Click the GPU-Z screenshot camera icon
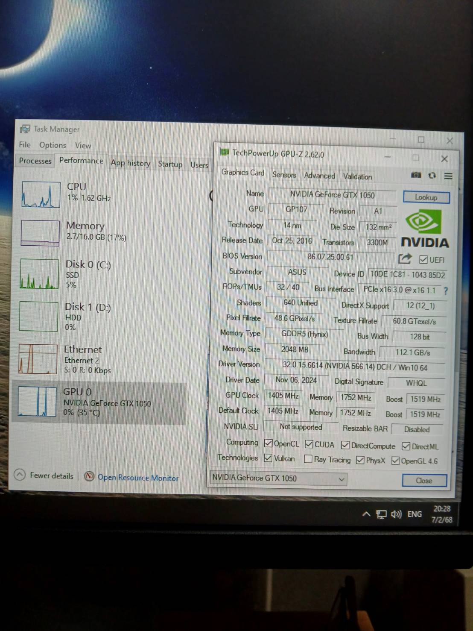 click(x=416, y=175)
